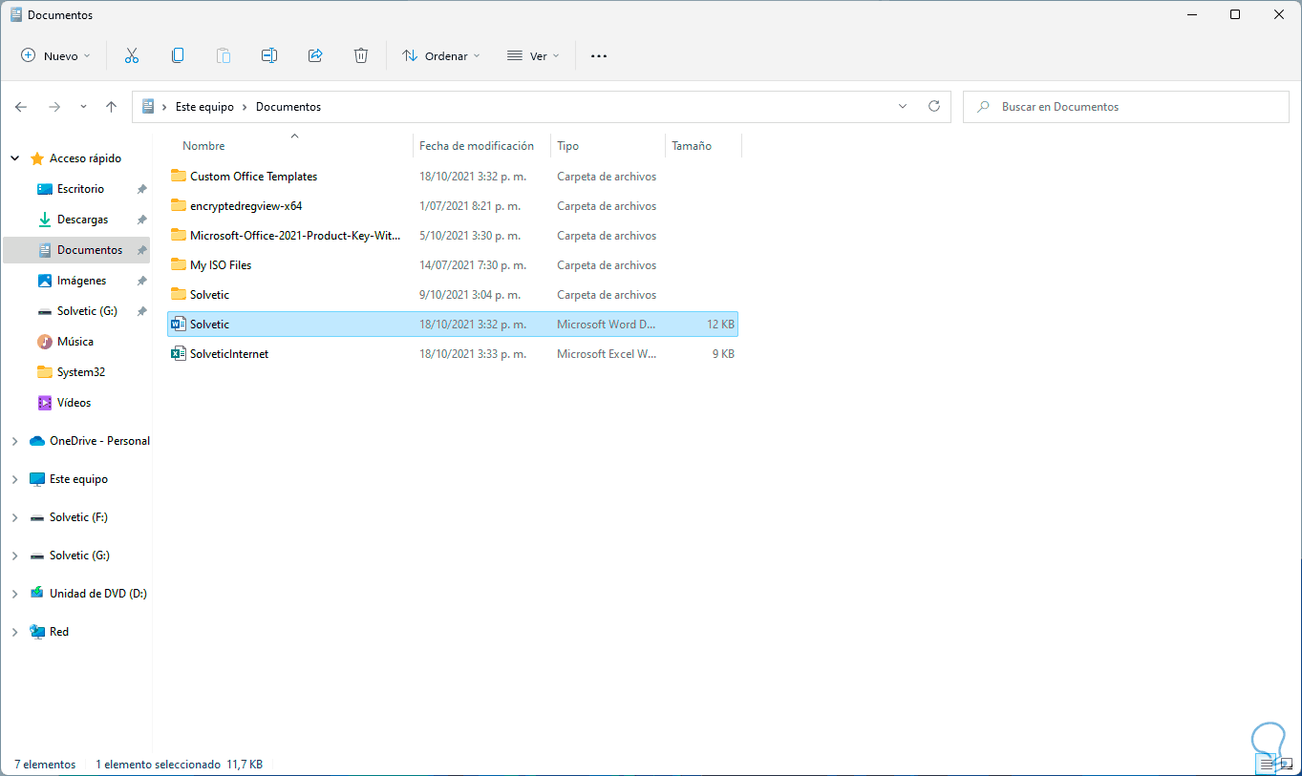Viewport: 1302px width, 776px height.
Task: Switch to large icons view in status bar
Action: pos(1286,765)
